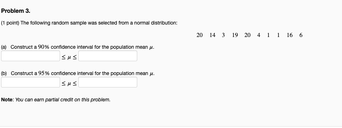Click the leftmost sample value 20

199,35
